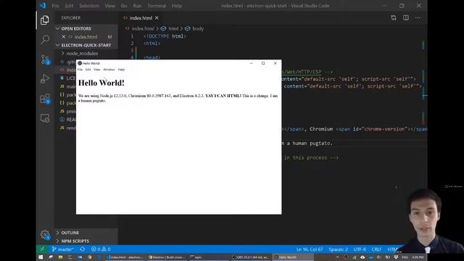Switch to OBS taskbar button
This screenshot has height=261, width=464.
[250, 257]
